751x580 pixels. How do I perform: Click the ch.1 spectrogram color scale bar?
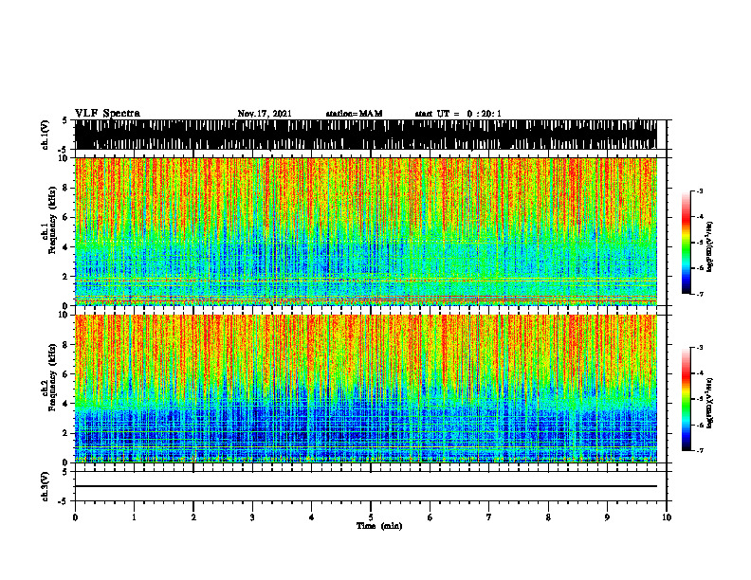(686, 243)
